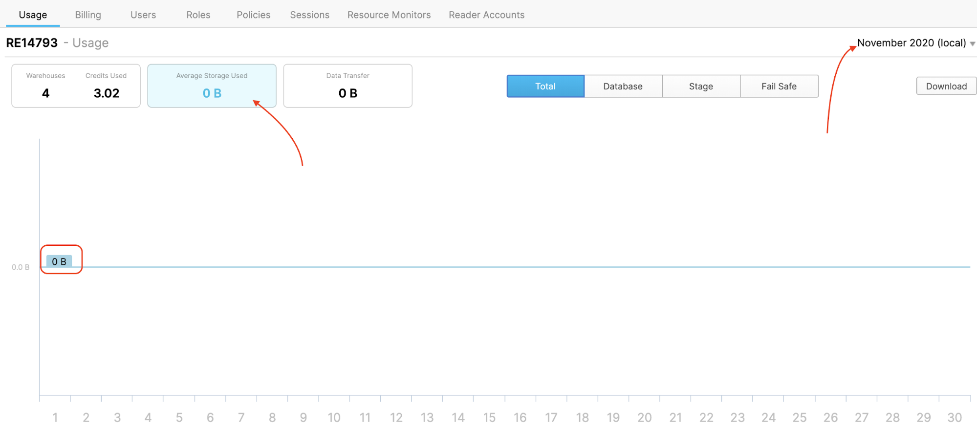Show Stage storage usage
977x429 pixels.
pyautogui.click(x=701, y=86)
